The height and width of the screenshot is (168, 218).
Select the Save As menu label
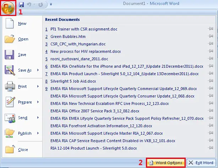click(x=25, y=70)
